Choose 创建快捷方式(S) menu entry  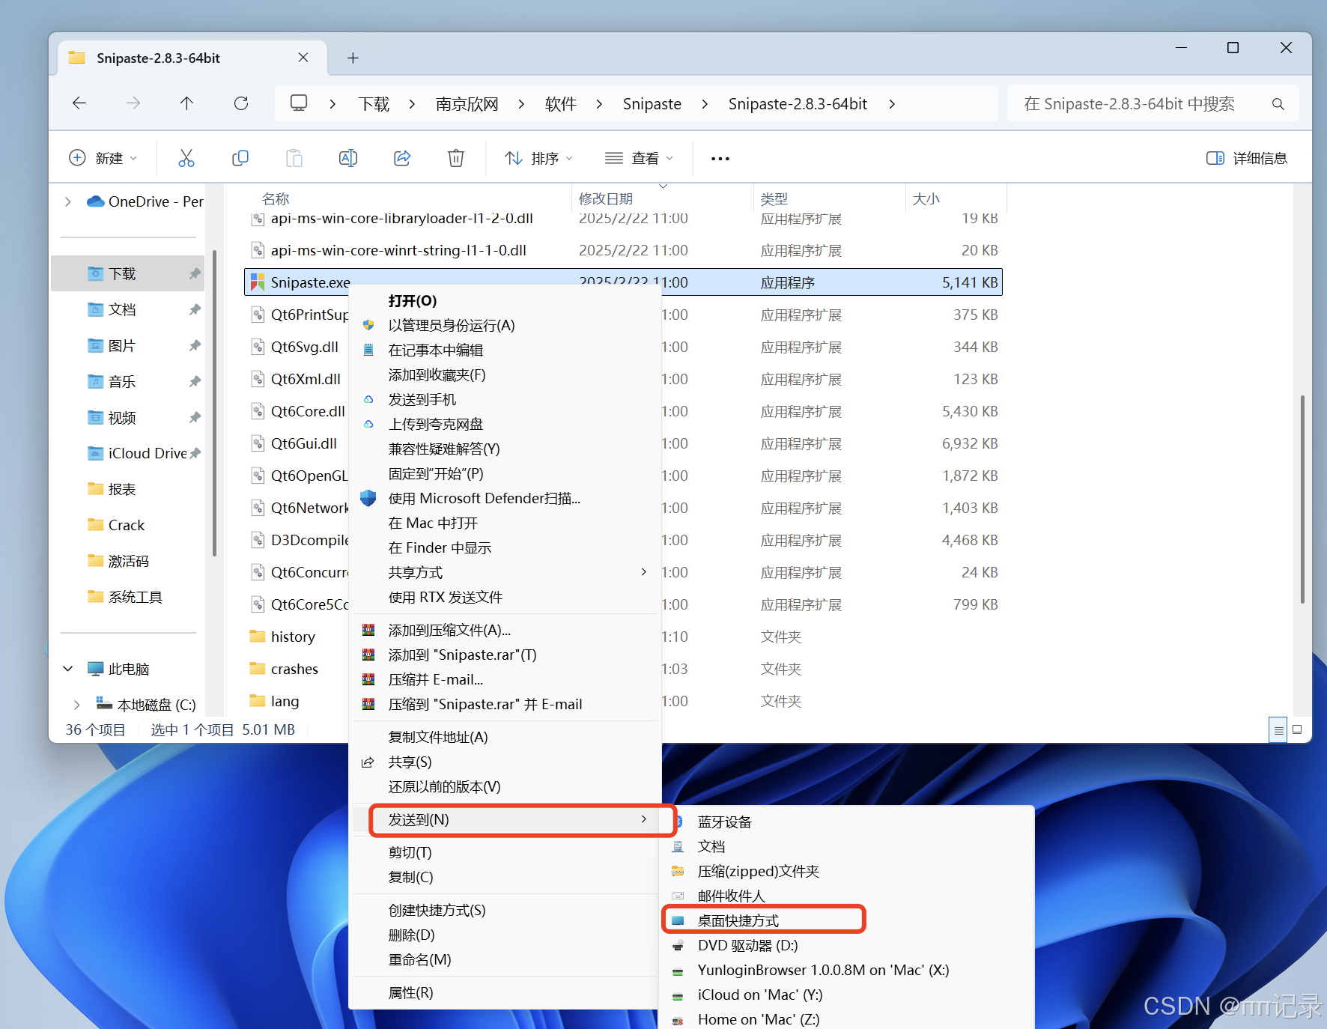[x=505, y=910]
